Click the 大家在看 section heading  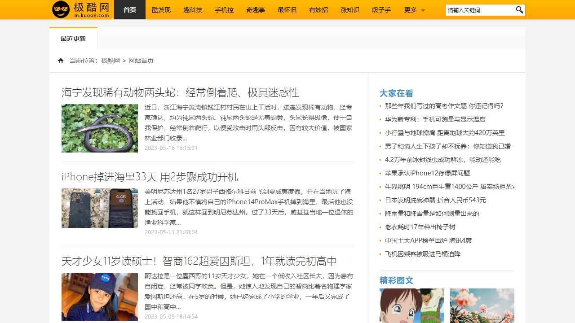[396, 93]
